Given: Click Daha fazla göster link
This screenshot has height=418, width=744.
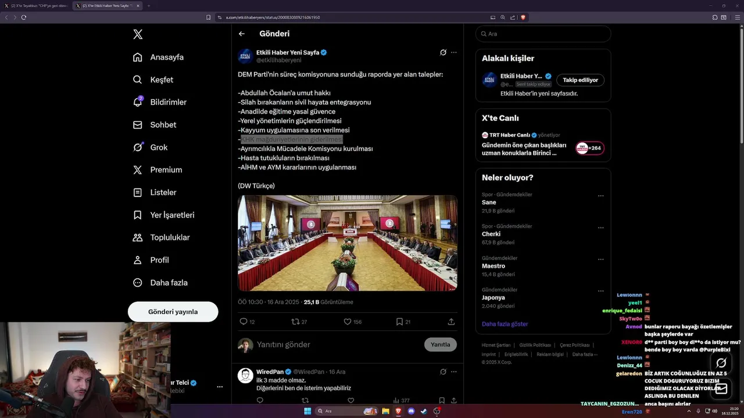Looking at the screenshot, I should (505, 324).
